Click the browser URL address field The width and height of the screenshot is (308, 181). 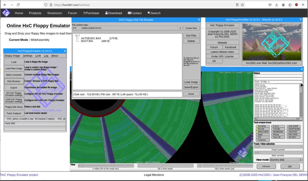[144, 5]
